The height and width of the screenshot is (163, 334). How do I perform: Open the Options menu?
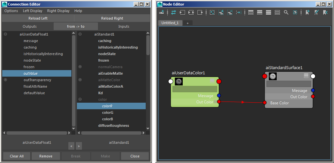click(x=11, y=11)
